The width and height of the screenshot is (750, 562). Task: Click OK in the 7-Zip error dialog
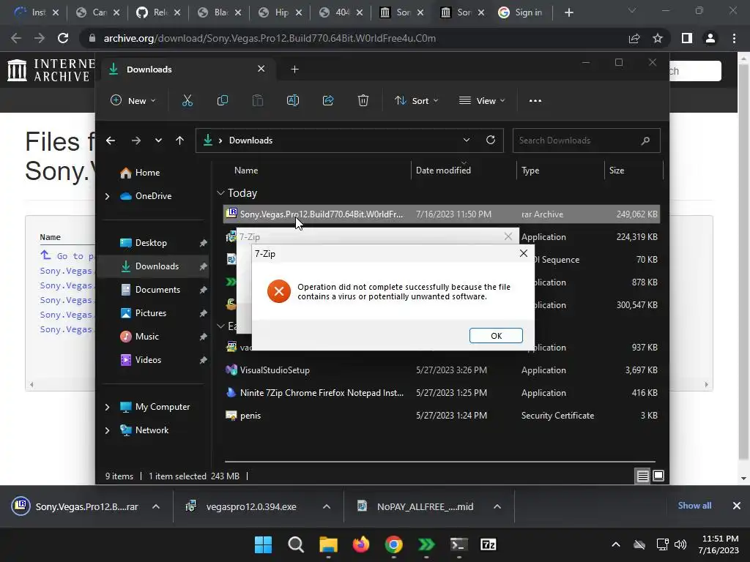point(496,335)
